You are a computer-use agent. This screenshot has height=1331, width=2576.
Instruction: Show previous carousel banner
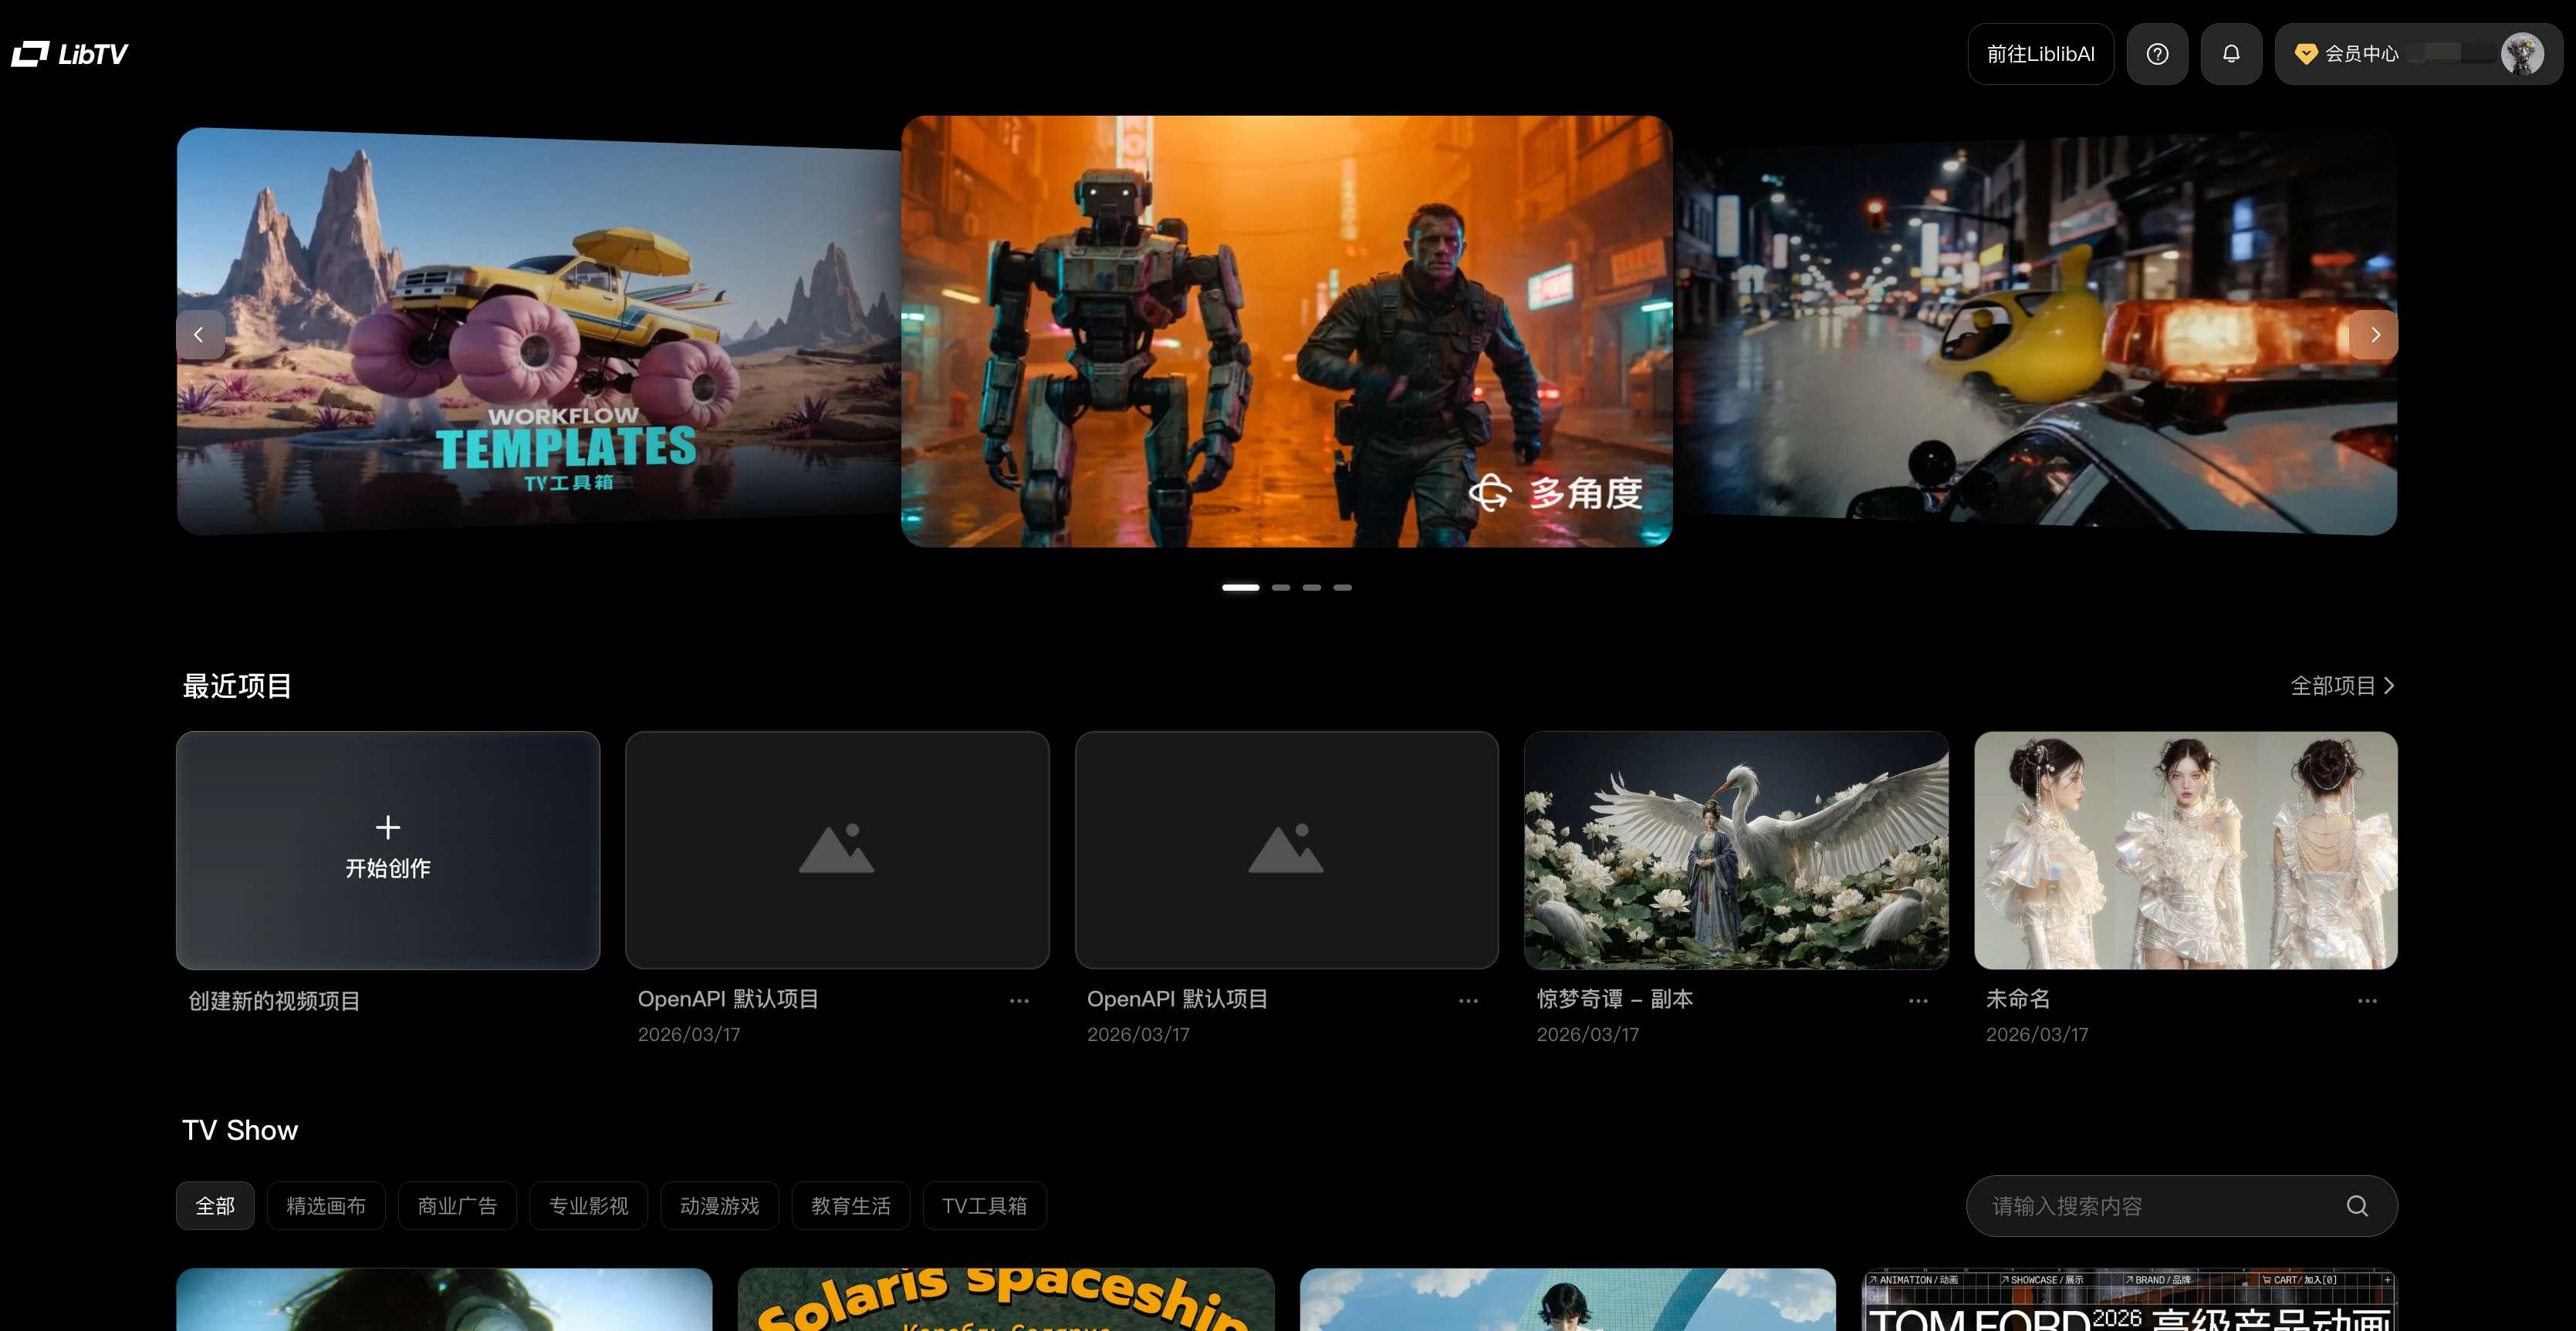[x=199, y=335]
